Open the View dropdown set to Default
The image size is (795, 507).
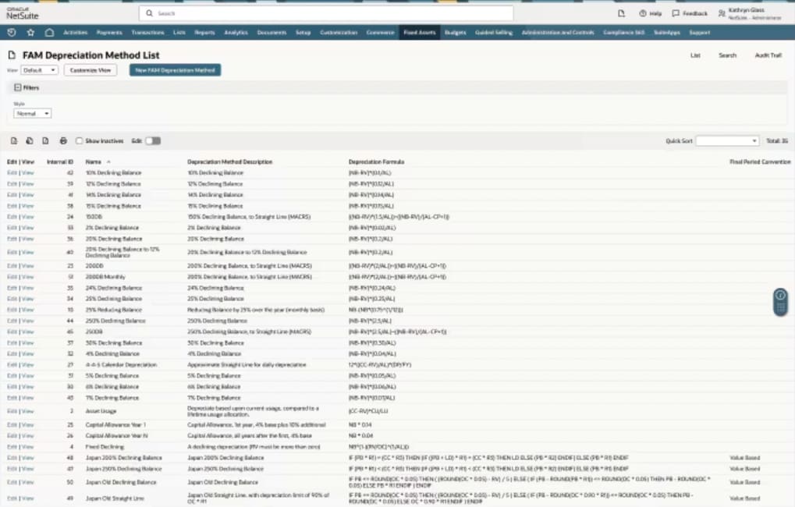tap(40, 70)
